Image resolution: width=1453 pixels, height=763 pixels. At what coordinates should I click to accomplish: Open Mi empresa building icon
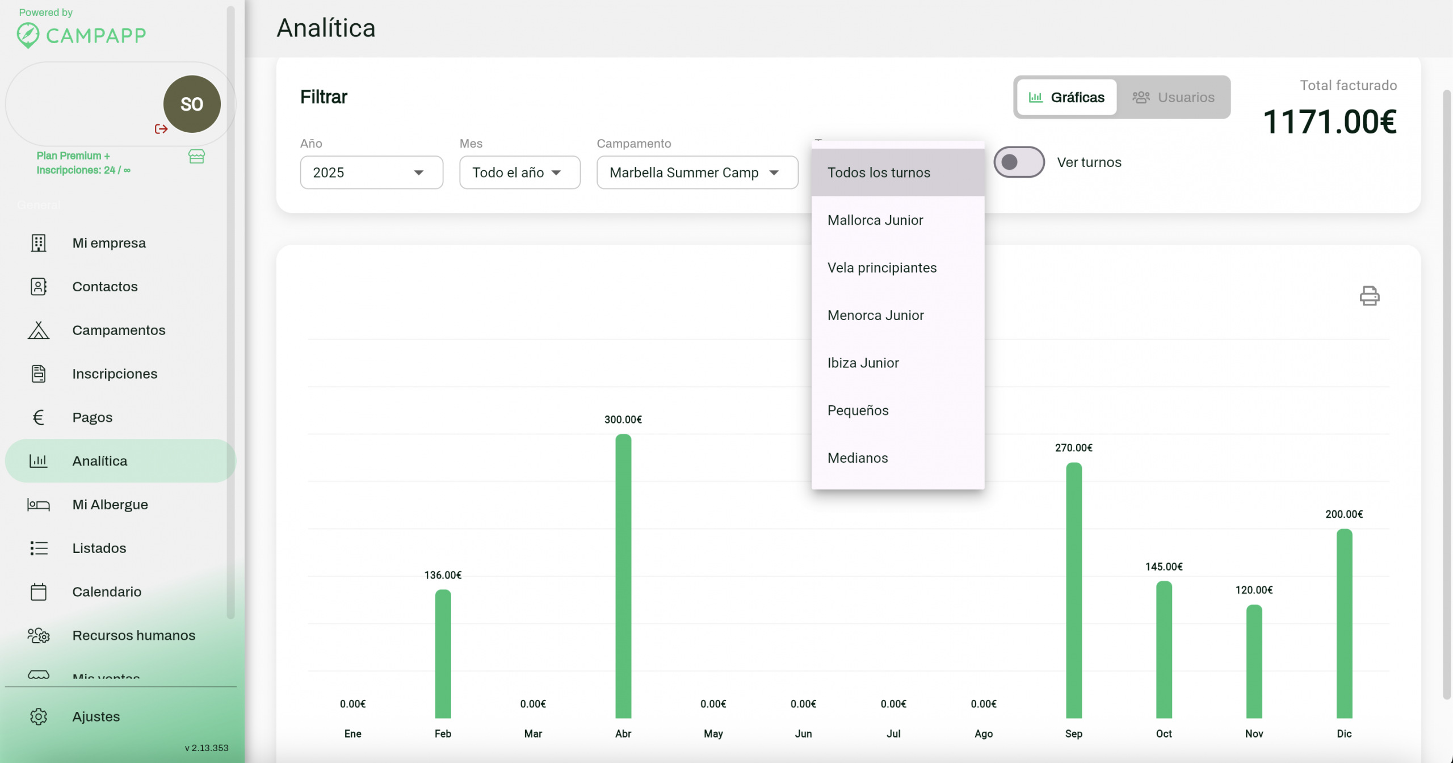(39, 243)
